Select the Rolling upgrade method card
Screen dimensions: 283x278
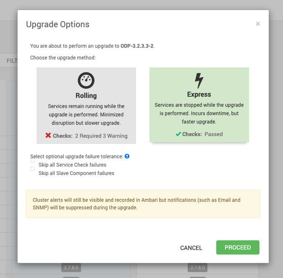click(86, 106)
